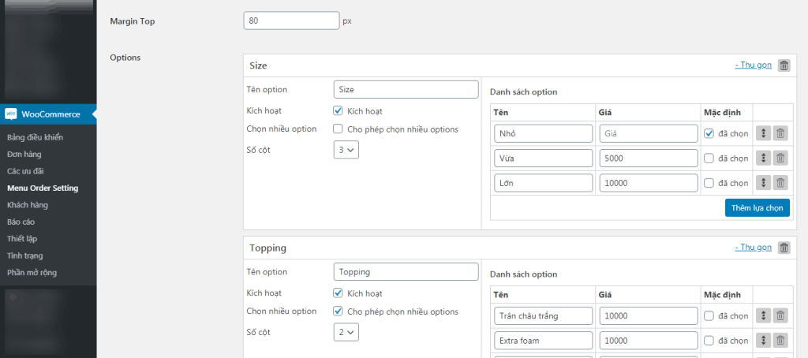Go to Khách hàng menu item
Screen dimensions: 808x358
pos(28,205)
